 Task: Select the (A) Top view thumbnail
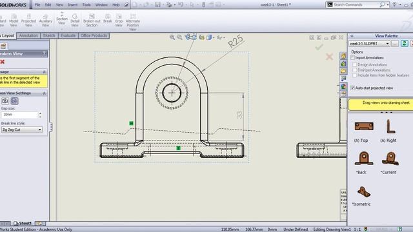click(x=364, y=127)
